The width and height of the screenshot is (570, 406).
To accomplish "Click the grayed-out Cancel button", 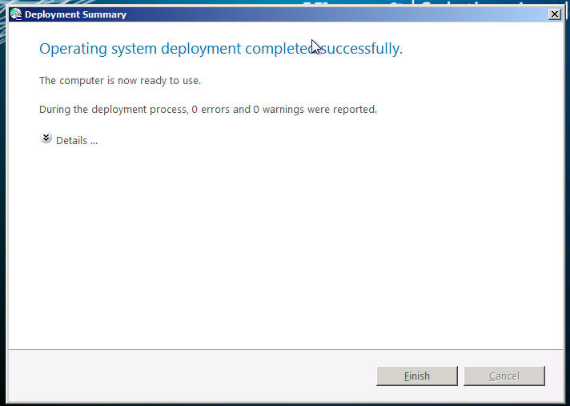I will click(x=504, y=376).
